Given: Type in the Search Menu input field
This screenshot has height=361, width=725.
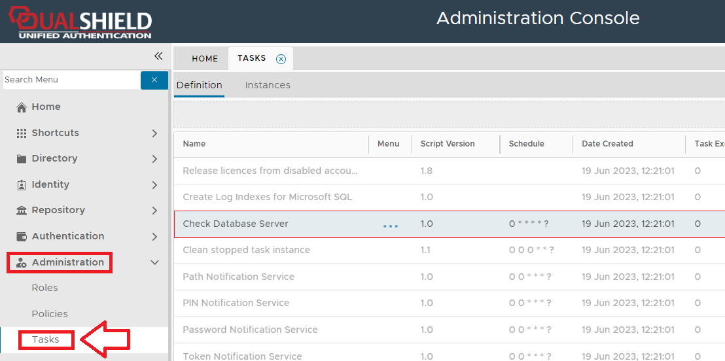Looking at the screenshot, I should pyautogui.click(x=71, y=80).
